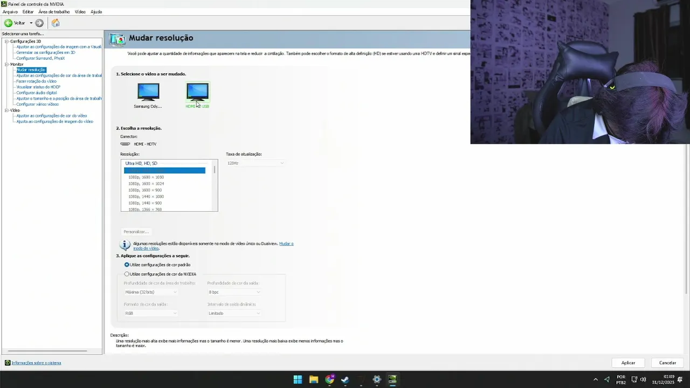
Task: Click the POR PTB2 language indicator
Action: click(621, 379)
